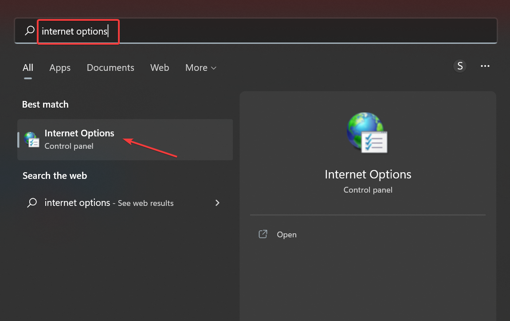Click 'Control panel' label under preview title
This screenshot has height=321, width=510.
(x=368, y=190)
